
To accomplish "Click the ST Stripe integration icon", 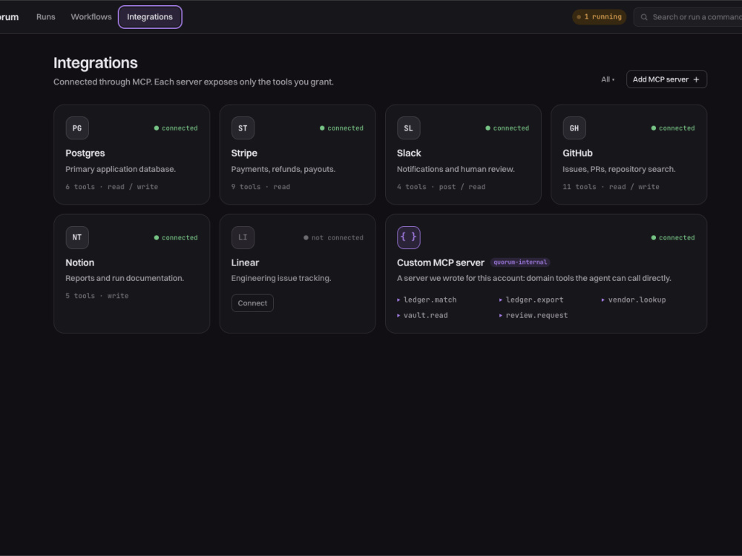I will click(243, 128).
